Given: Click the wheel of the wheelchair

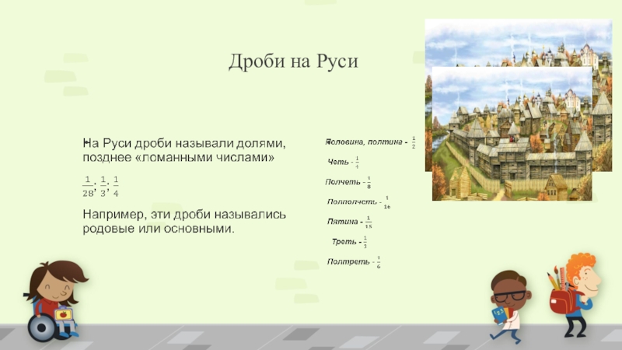Looking at the screenshot, I should [40, 328].
